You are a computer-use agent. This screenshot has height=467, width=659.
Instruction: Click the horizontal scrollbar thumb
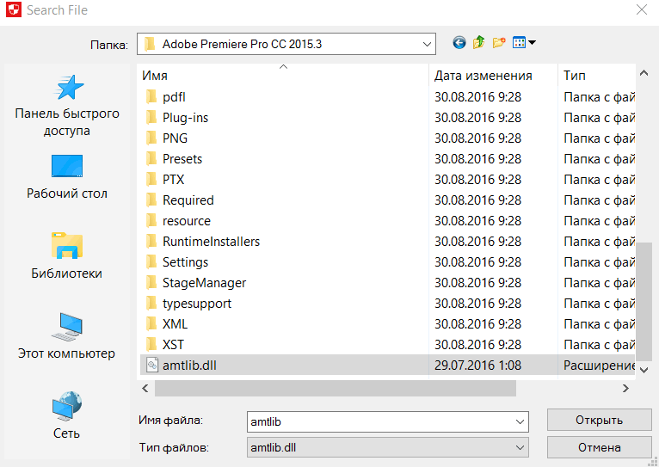(x=336, y=388)
